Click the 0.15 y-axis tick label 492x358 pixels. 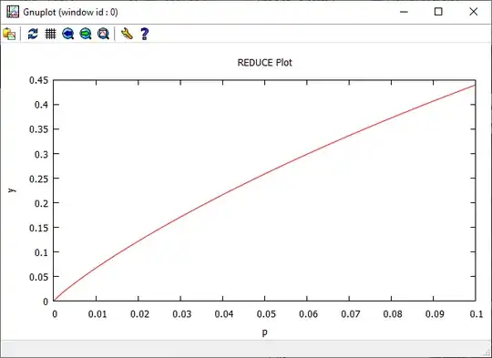pyautogui.click(x=39, y=228)
